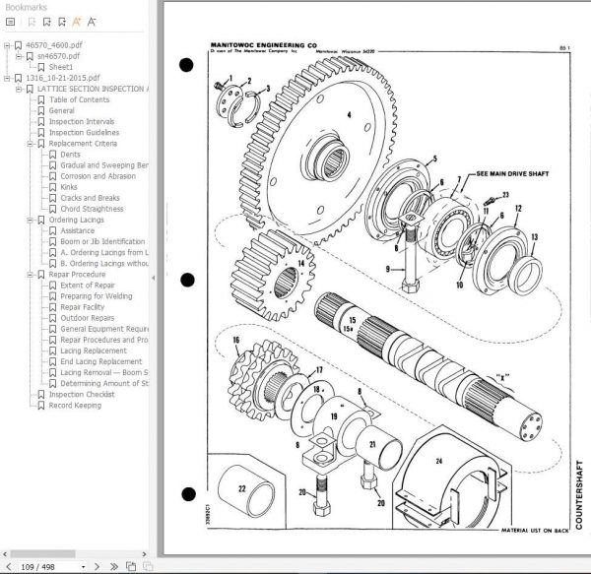
Task: Open Record Keeping bookmark
Action: (75, 406)
